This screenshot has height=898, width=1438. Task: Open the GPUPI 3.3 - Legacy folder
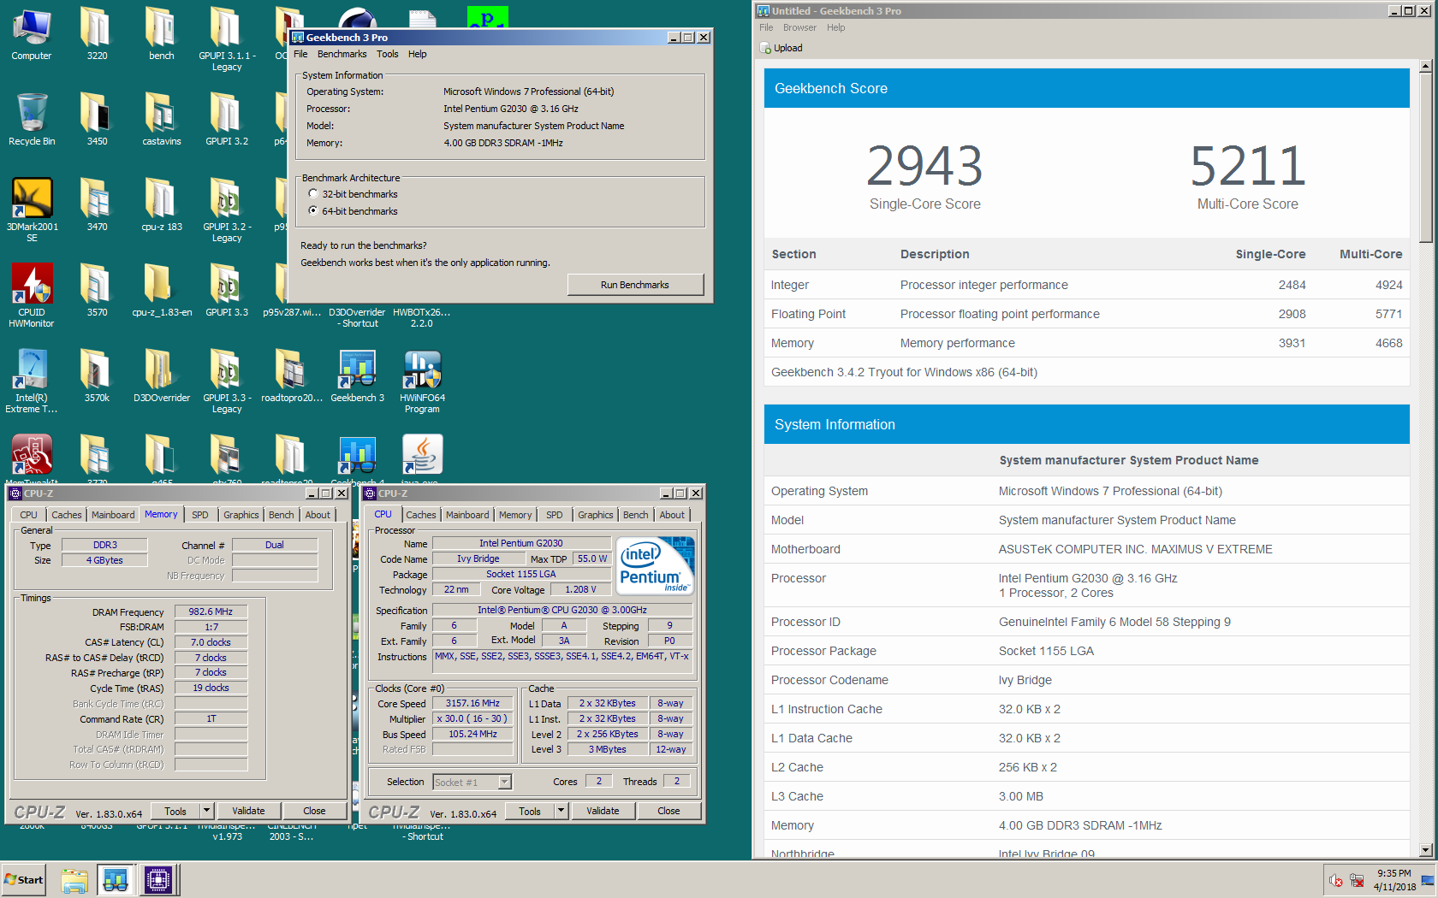226,381
